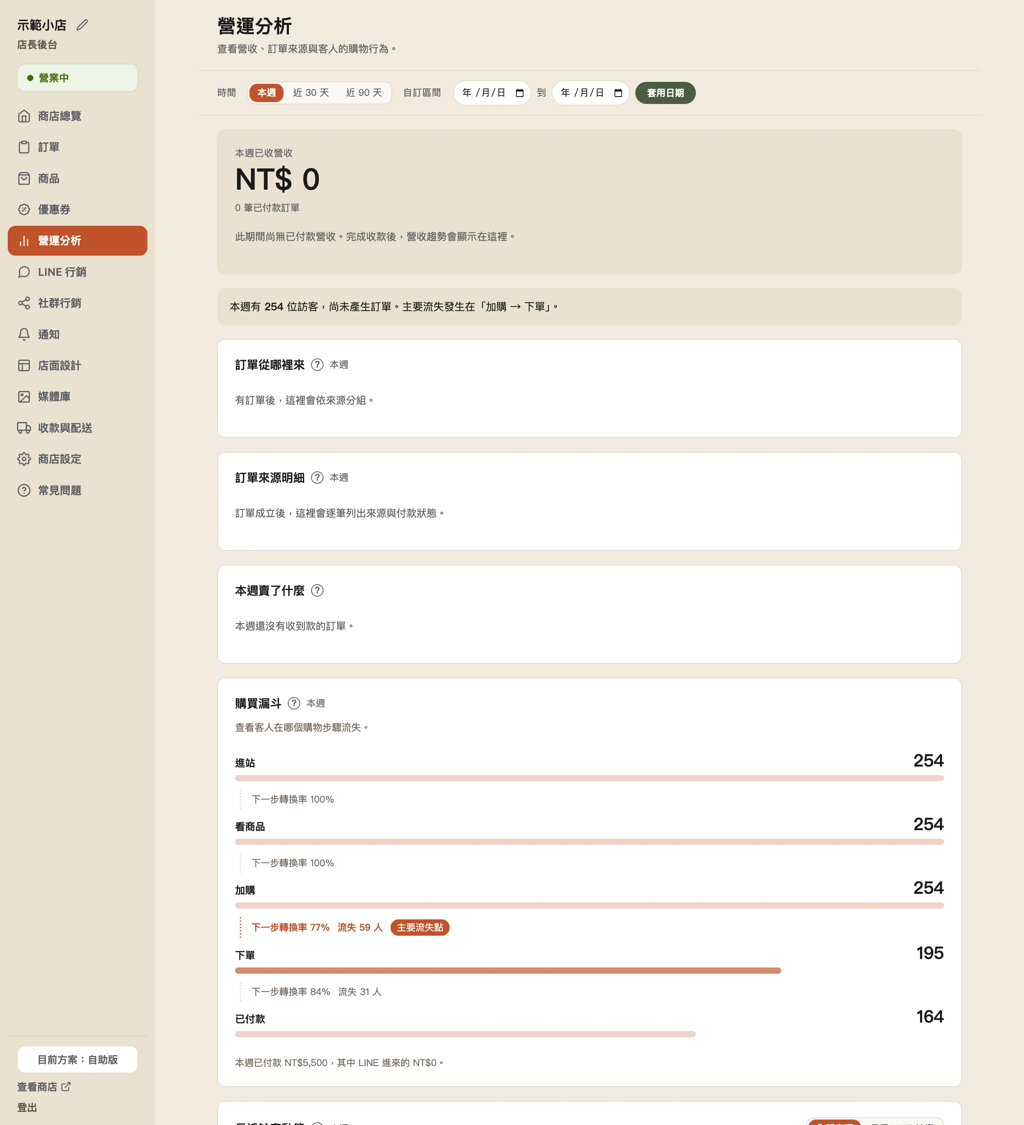Click 下一步轉換率 77% text
Image resolution: width=1024 pixels, height=1125 pixels.
tap(290, 928)
